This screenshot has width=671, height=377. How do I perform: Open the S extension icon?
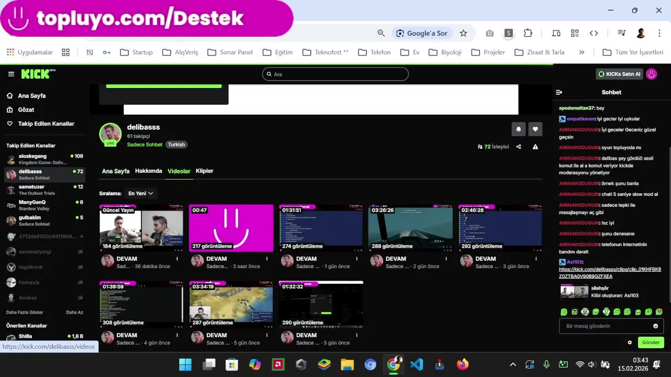(508, 33)
